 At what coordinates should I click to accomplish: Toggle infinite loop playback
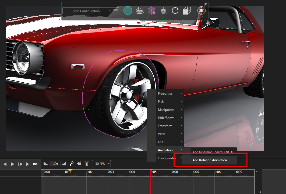tap(35, 164)
